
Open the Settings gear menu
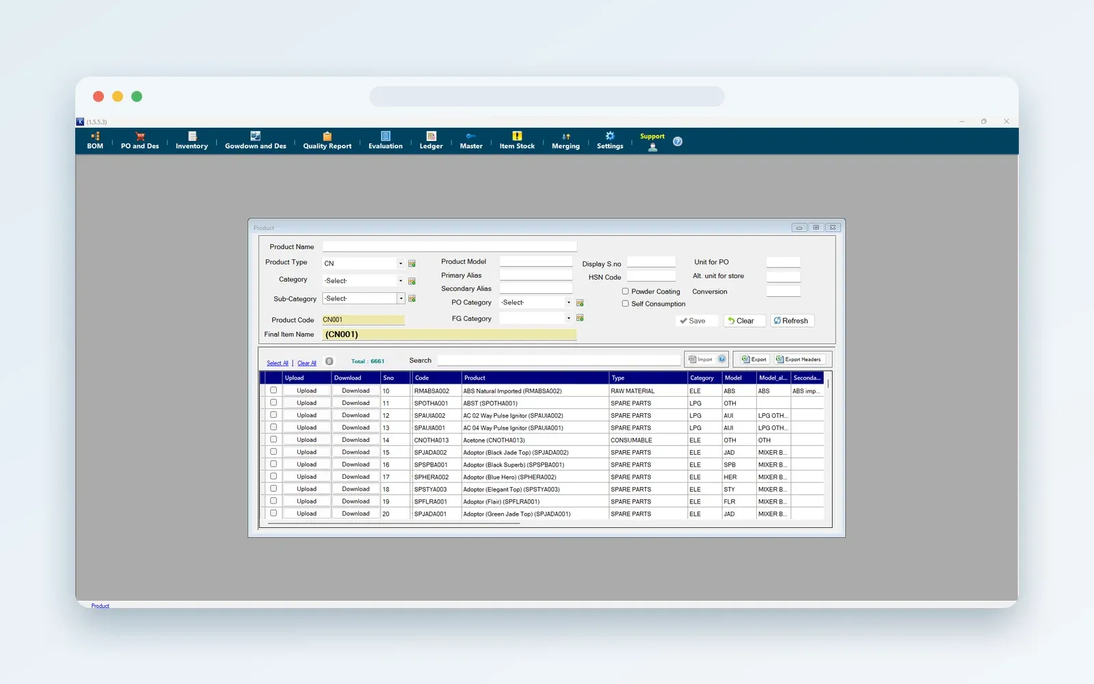(610, 141)
